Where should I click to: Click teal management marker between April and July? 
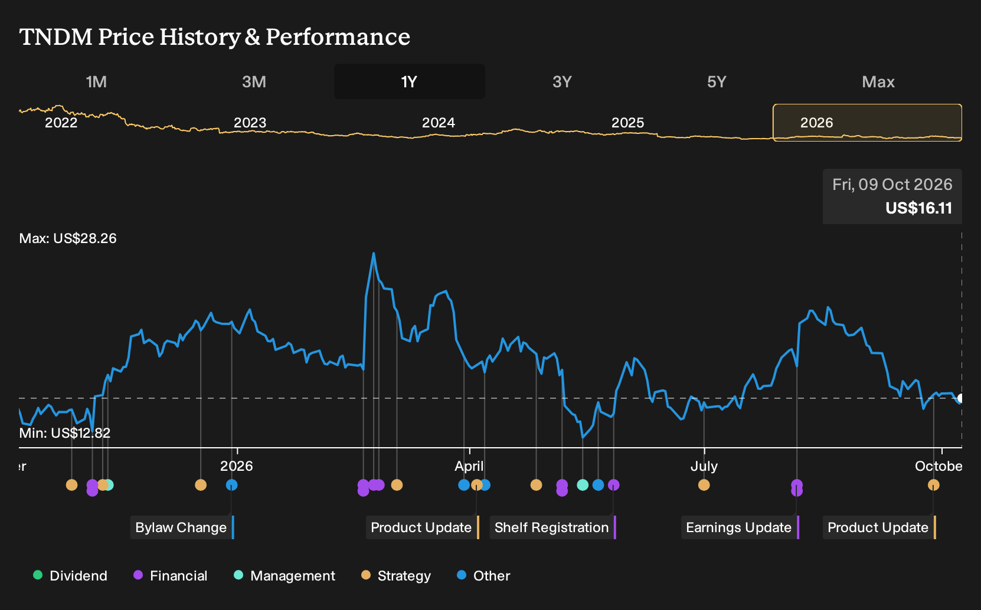tap(583, 485)
